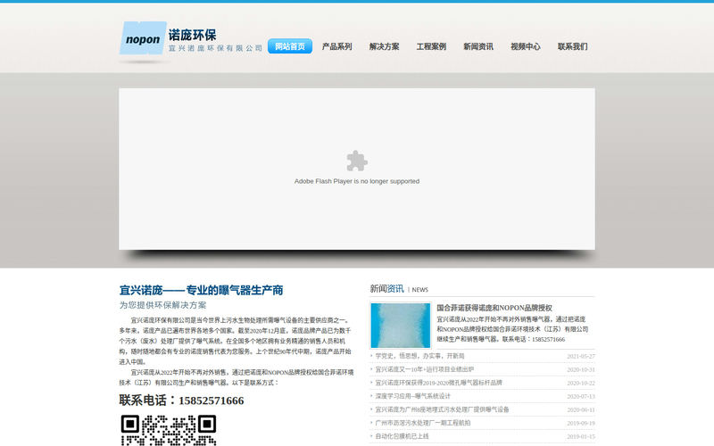Screen dimensions: 714x446
Task: Go to 产品系列 in the navigation
Action: coord(337,46)
